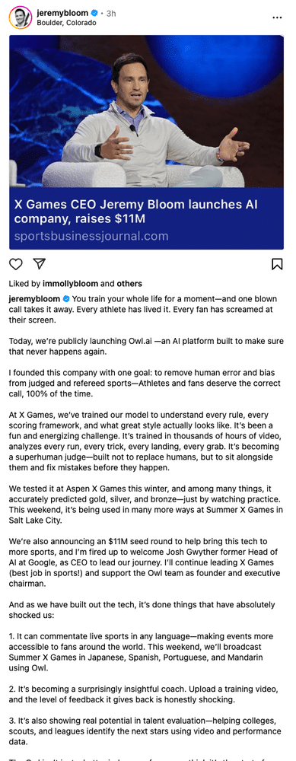Image resolution: width=296 pixels, height=761 pixels.
Task: Open the X Games CEO article headline
Action: click(135, 211)
